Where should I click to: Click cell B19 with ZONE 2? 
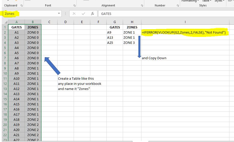click(x=33, y=119)
